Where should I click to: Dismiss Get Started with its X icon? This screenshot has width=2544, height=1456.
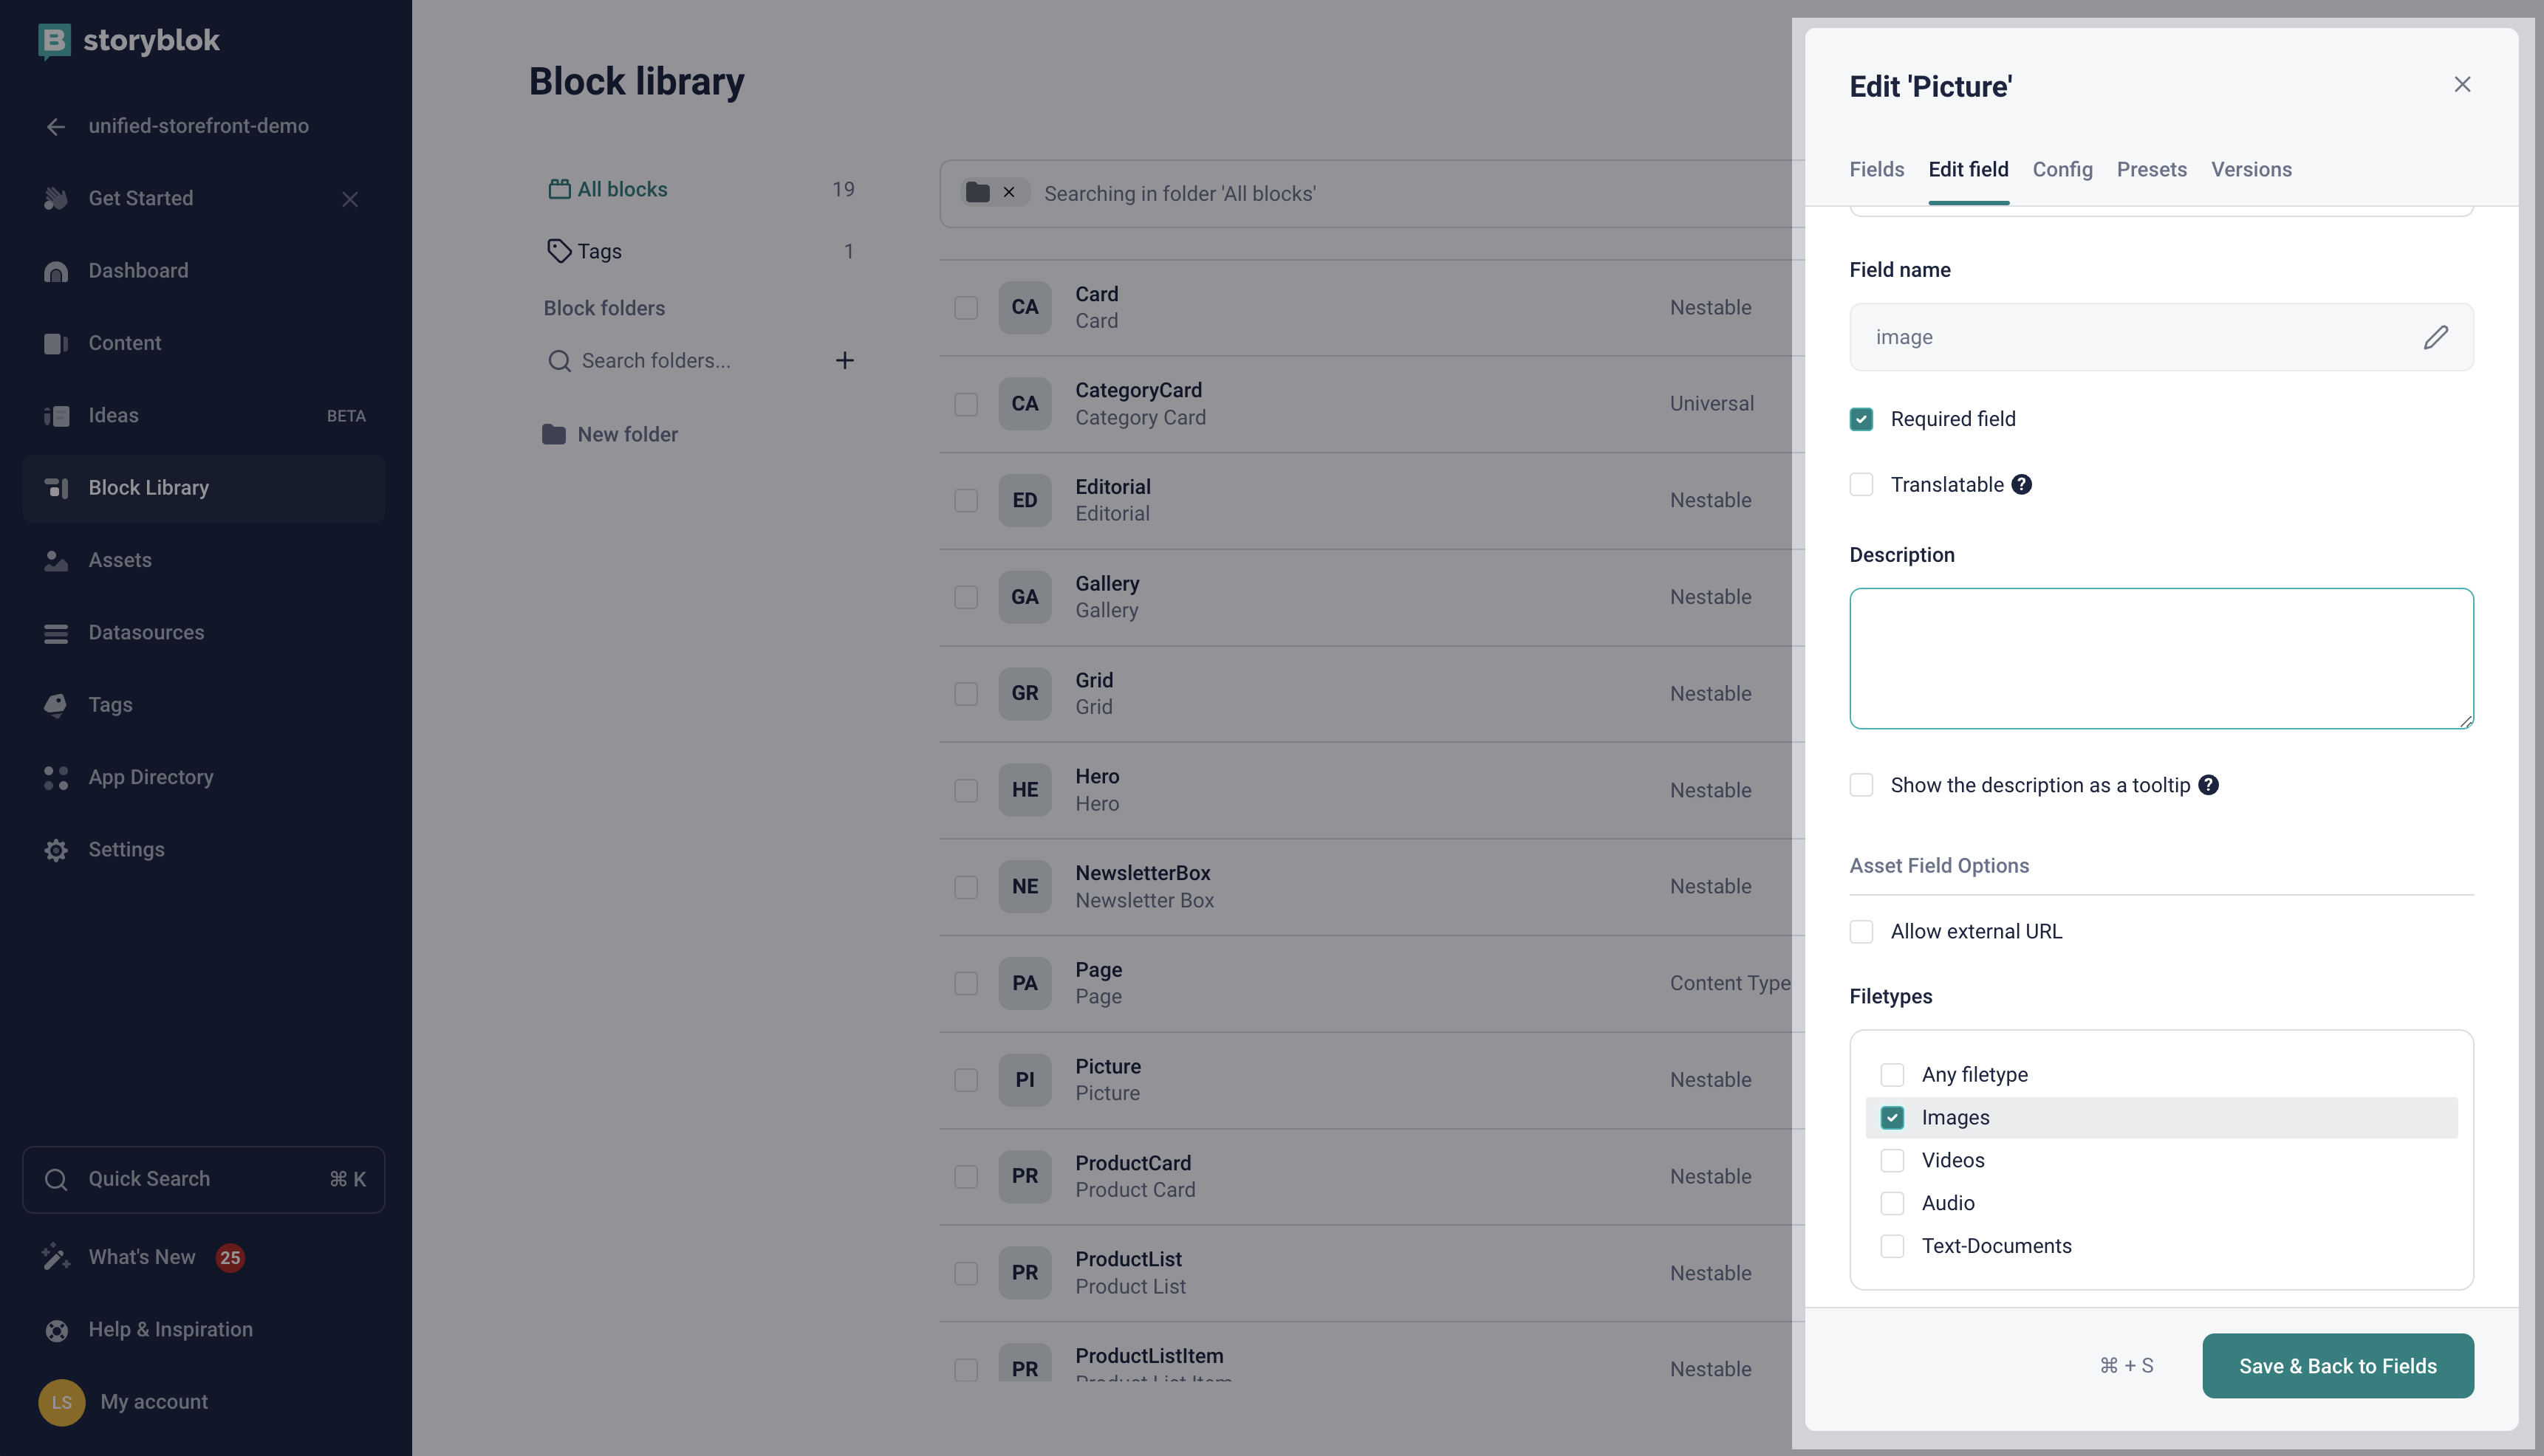pyautogui.click(x=350, y=199)
